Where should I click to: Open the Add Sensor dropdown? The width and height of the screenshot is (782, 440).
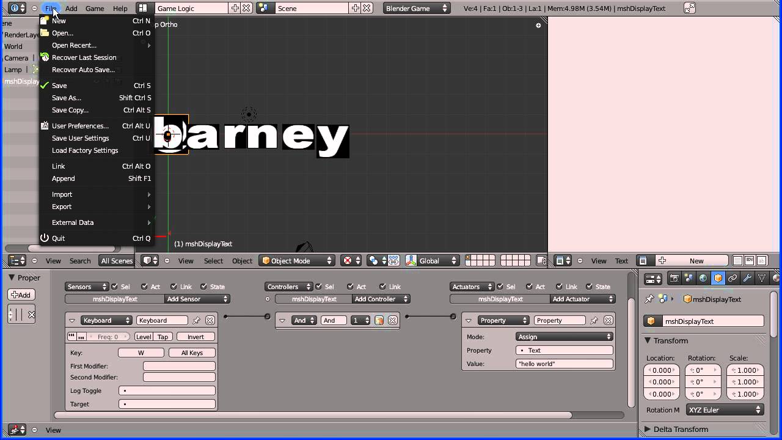pyautogui.click(x=197, y=299)
